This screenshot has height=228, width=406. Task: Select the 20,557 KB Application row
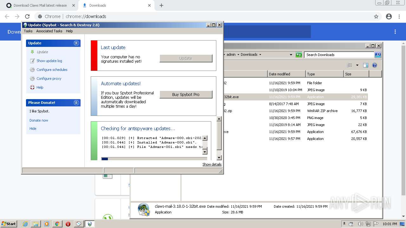(296, 139)
